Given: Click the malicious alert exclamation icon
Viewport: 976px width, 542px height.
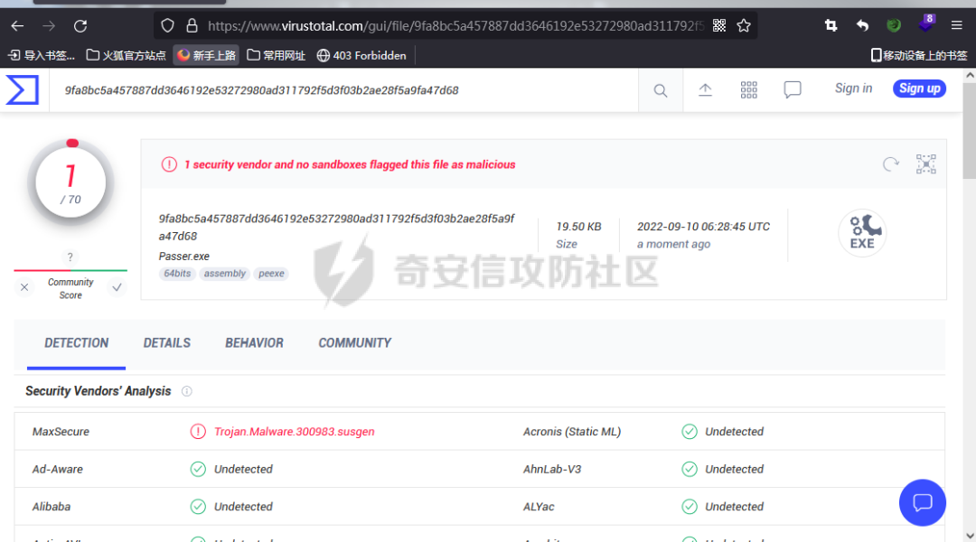Looking at the screenshot, I should click(x=169, y=164).
